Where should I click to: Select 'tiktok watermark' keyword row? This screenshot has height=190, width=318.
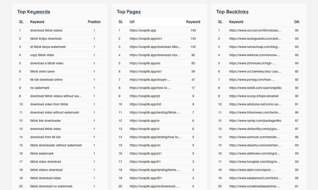(60, 153)
